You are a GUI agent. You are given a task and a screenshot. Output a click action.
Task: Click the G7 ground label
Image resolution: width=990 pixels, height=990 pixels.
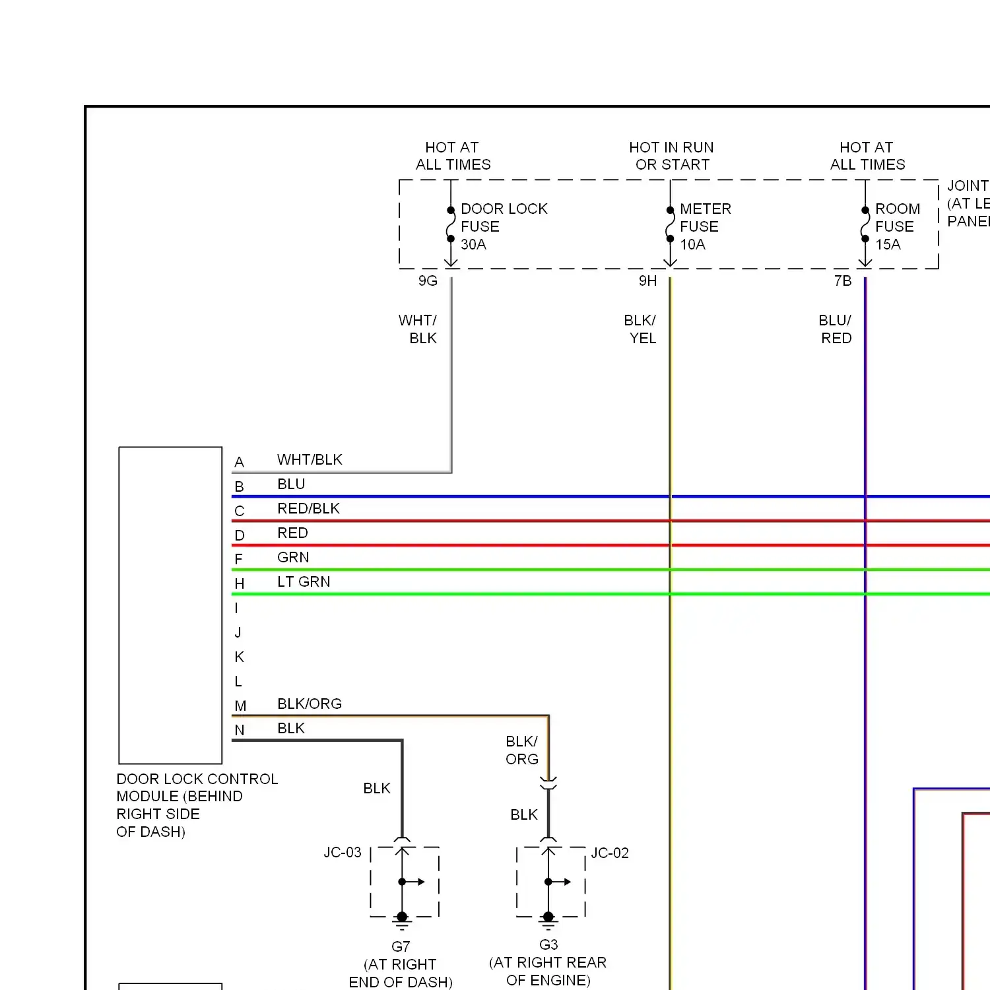pos(401,946)
